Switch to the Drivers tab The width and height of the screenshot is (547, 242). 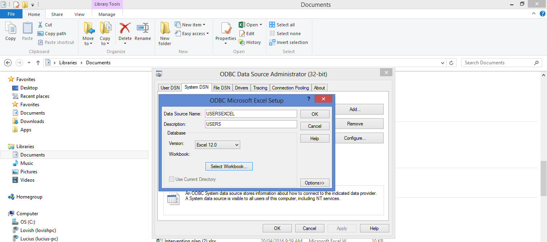(241, 88)
